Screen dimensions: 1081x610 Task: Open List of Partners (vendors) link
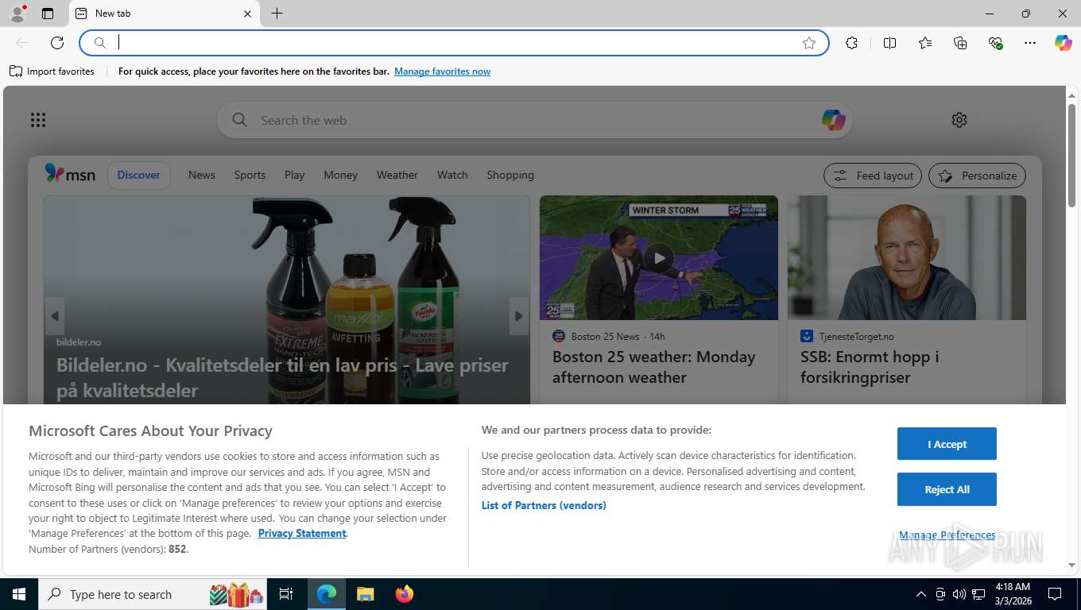(544, 505)
